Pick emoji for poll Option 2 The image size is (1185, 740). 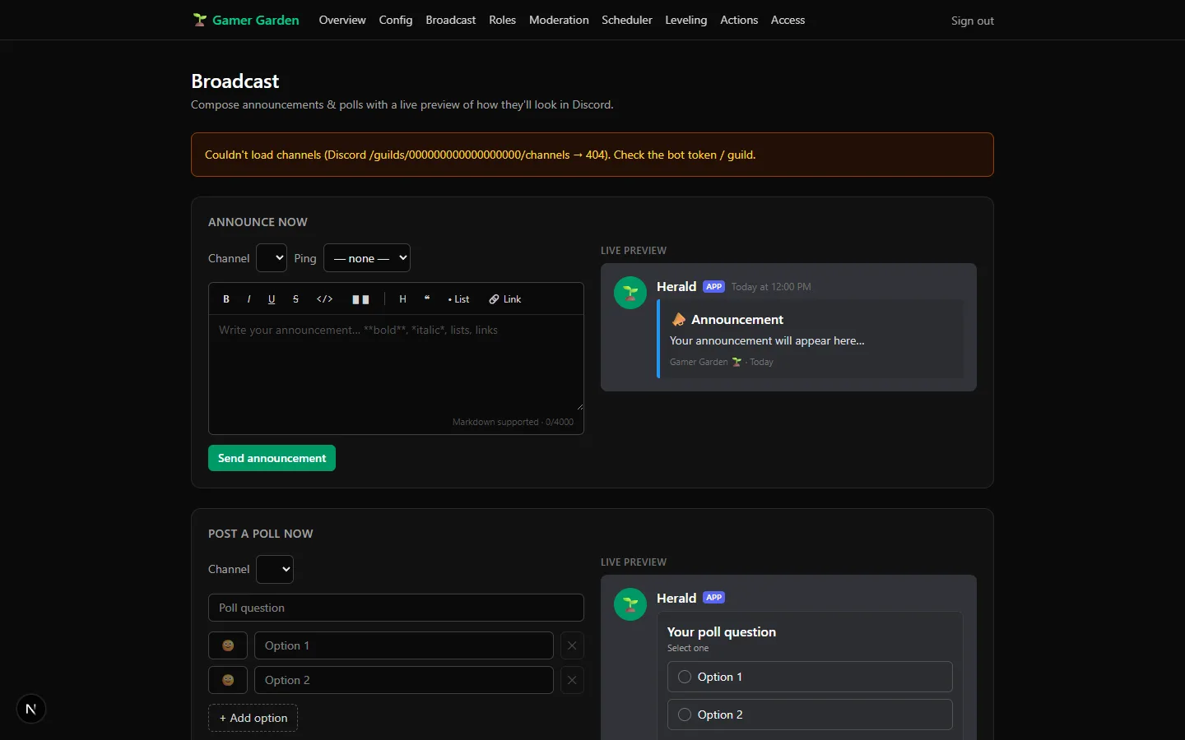pos(228,680)
